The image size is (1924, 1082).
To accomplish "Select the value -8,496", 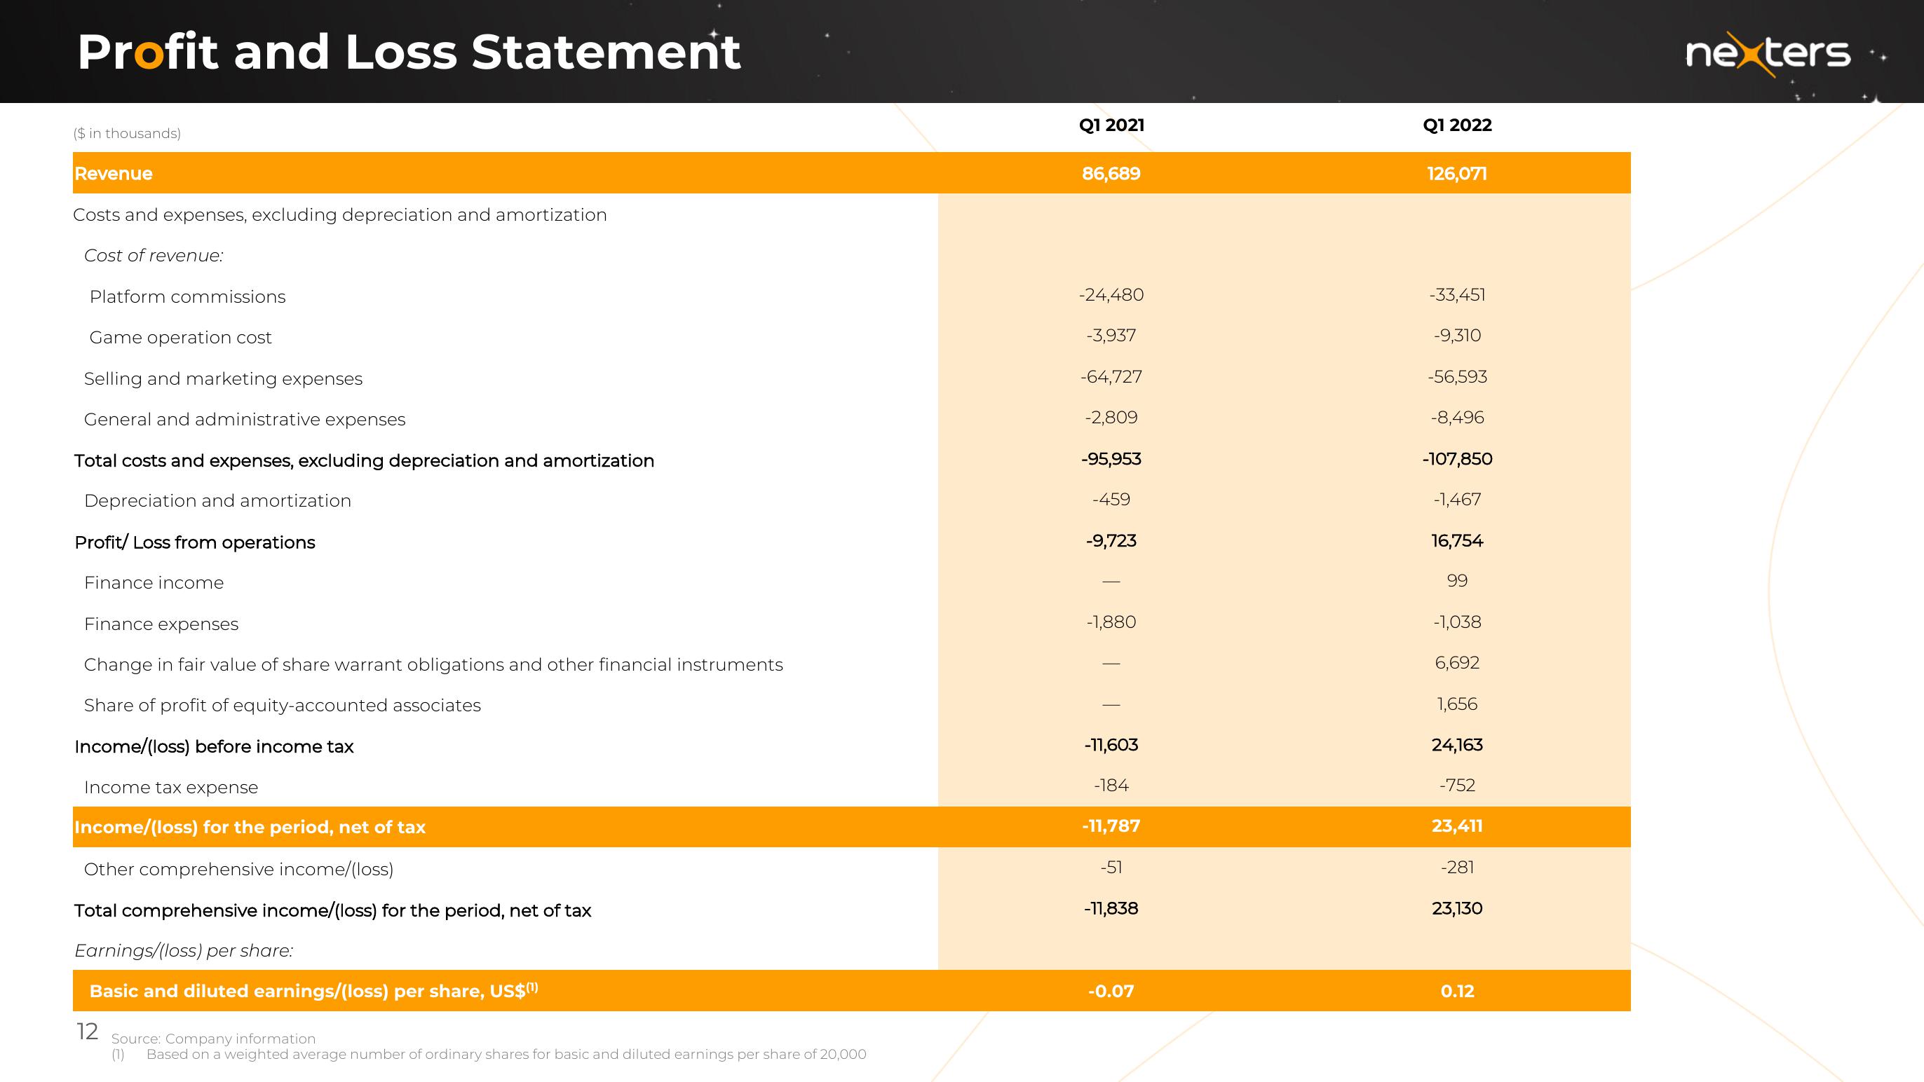I will [x=1457, y=418].
